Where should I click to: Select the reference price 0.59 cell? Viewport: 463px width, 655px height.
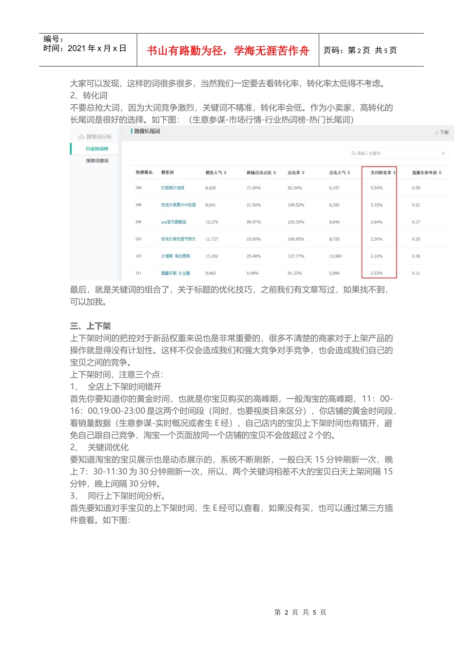(416, 188)
